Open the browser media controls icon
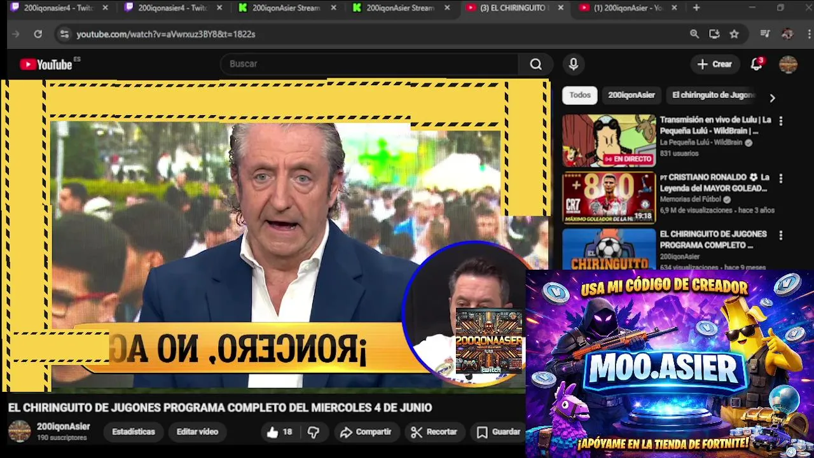The width and height of the screenshot is (814, 458). 765,34
